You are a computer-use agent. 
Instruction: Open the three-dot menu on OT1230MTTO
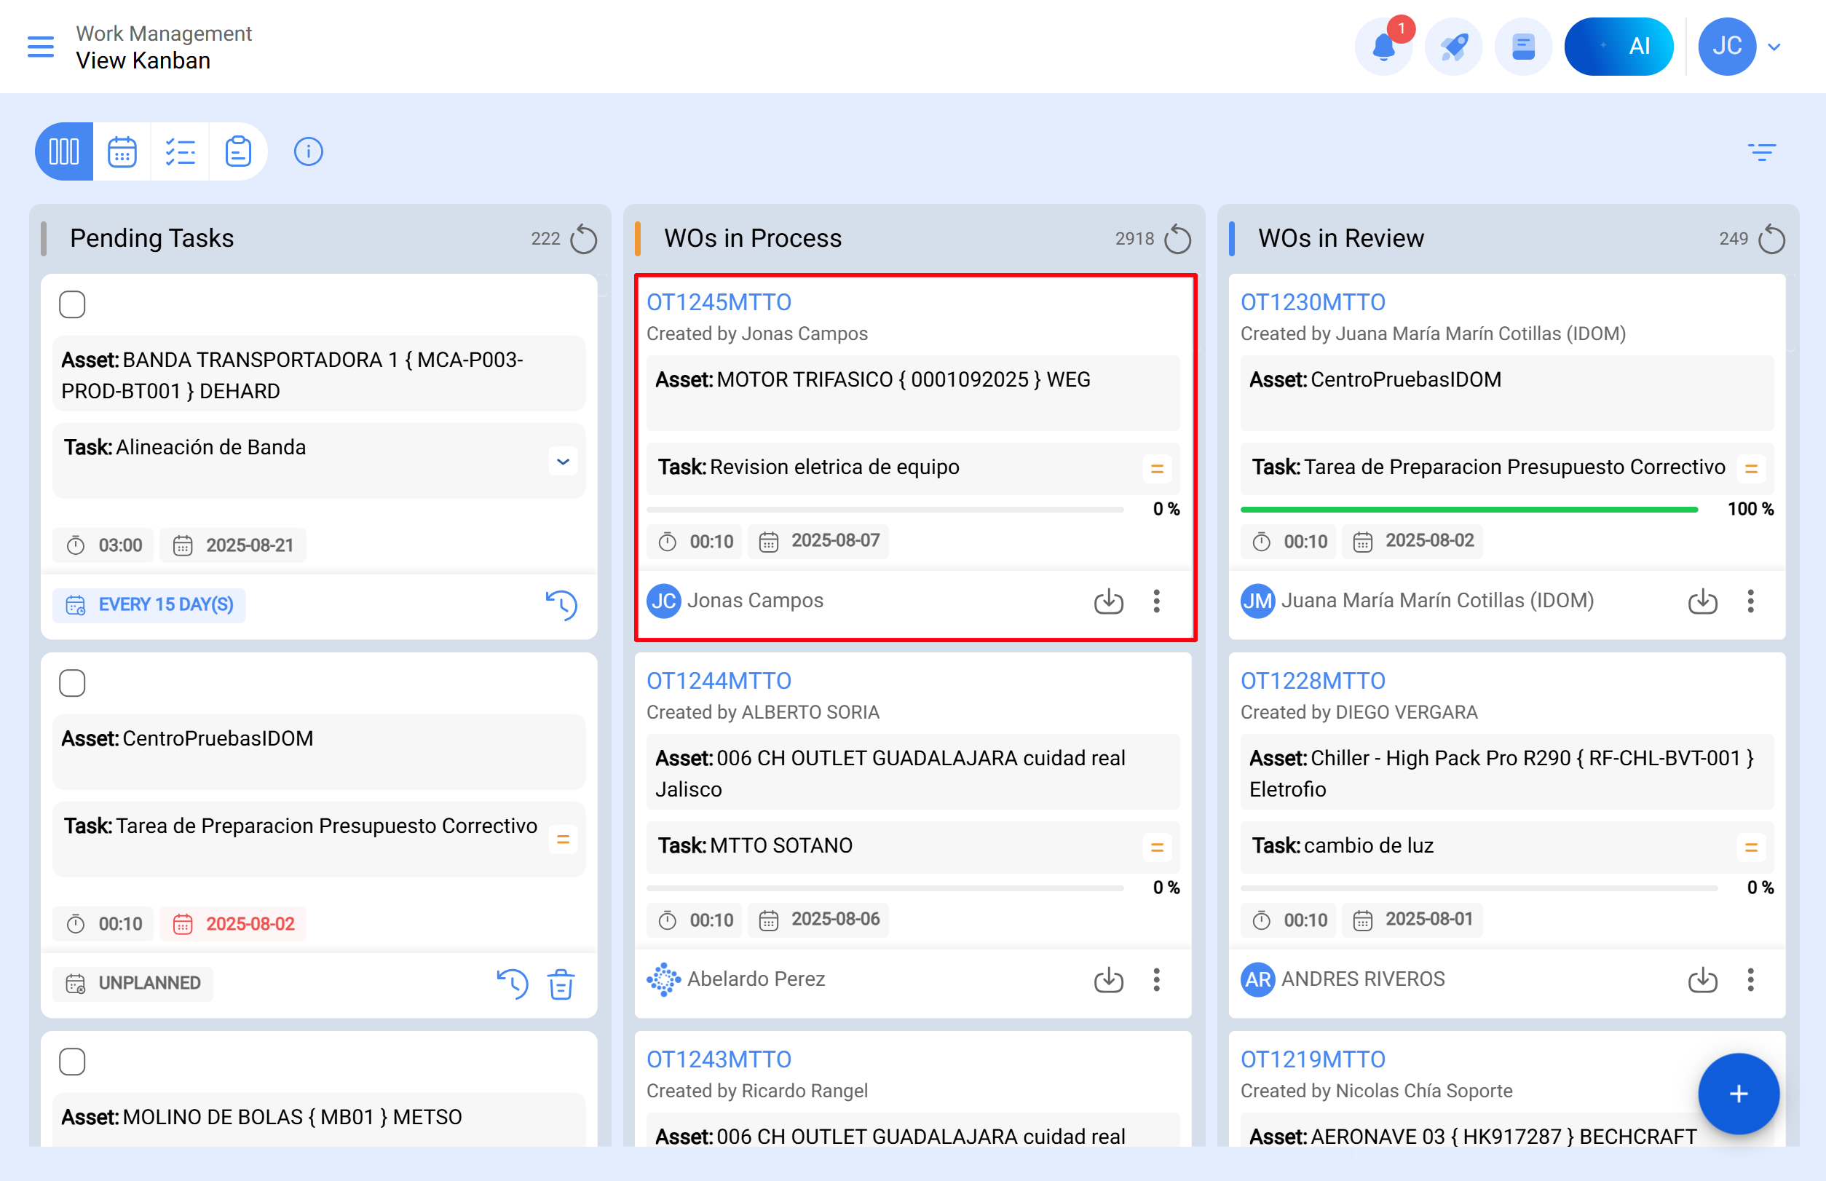(x=1750, y=602)
